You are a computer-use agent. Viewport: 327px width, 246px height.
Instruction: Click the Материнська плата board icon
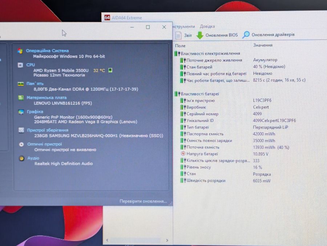[x=21, y=98]
